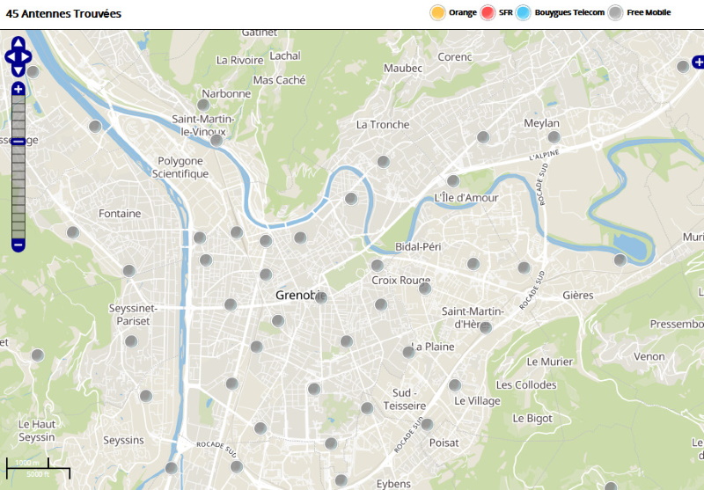Screen dimensions: 704x490
Task: Pan the map right with the arrow
Action: [27, 57]
